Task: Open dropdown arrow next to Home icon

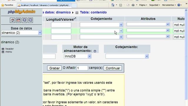Action: pos(116,5)
